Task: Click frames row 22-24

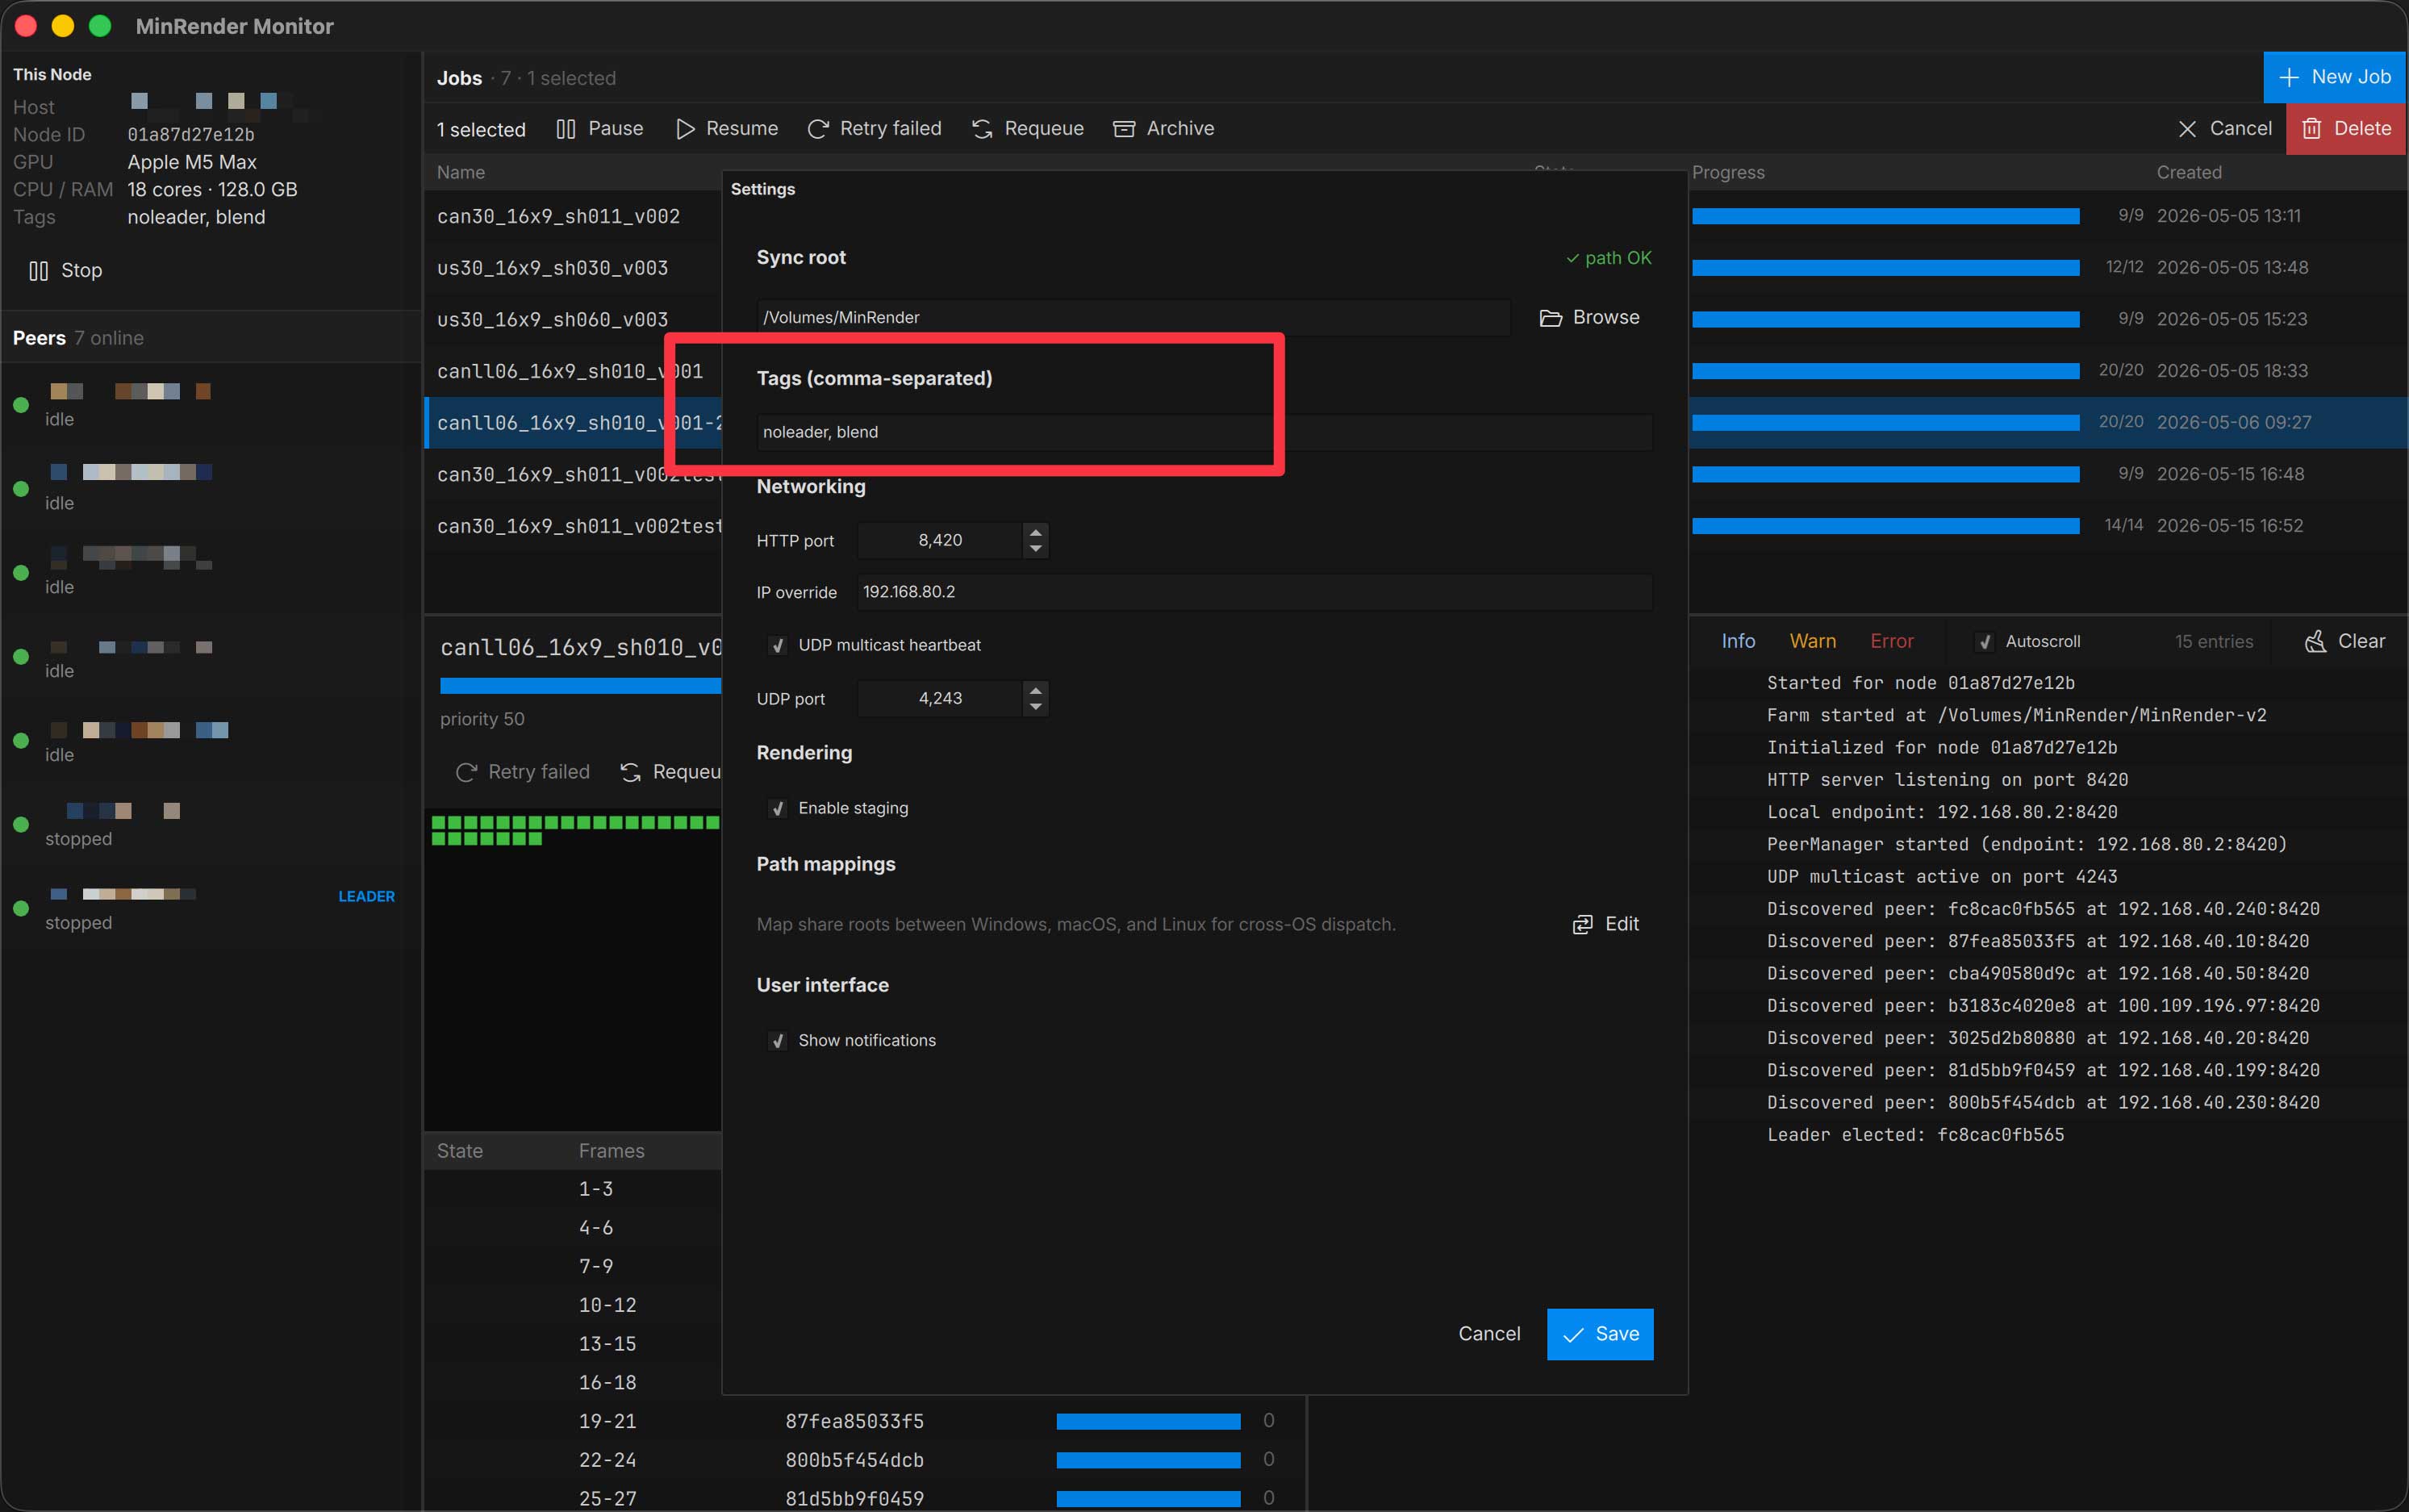Action: click(607, 1460)
